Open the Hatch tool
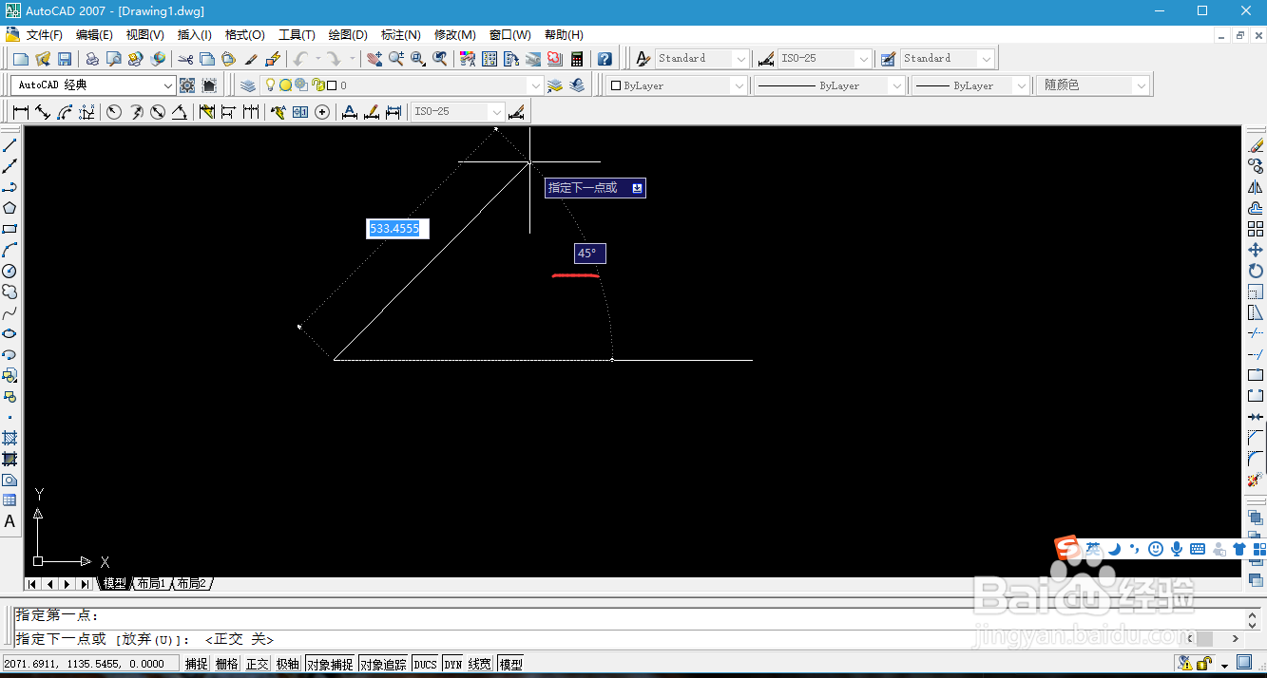1267x678 pixels. tap(10, 438)
